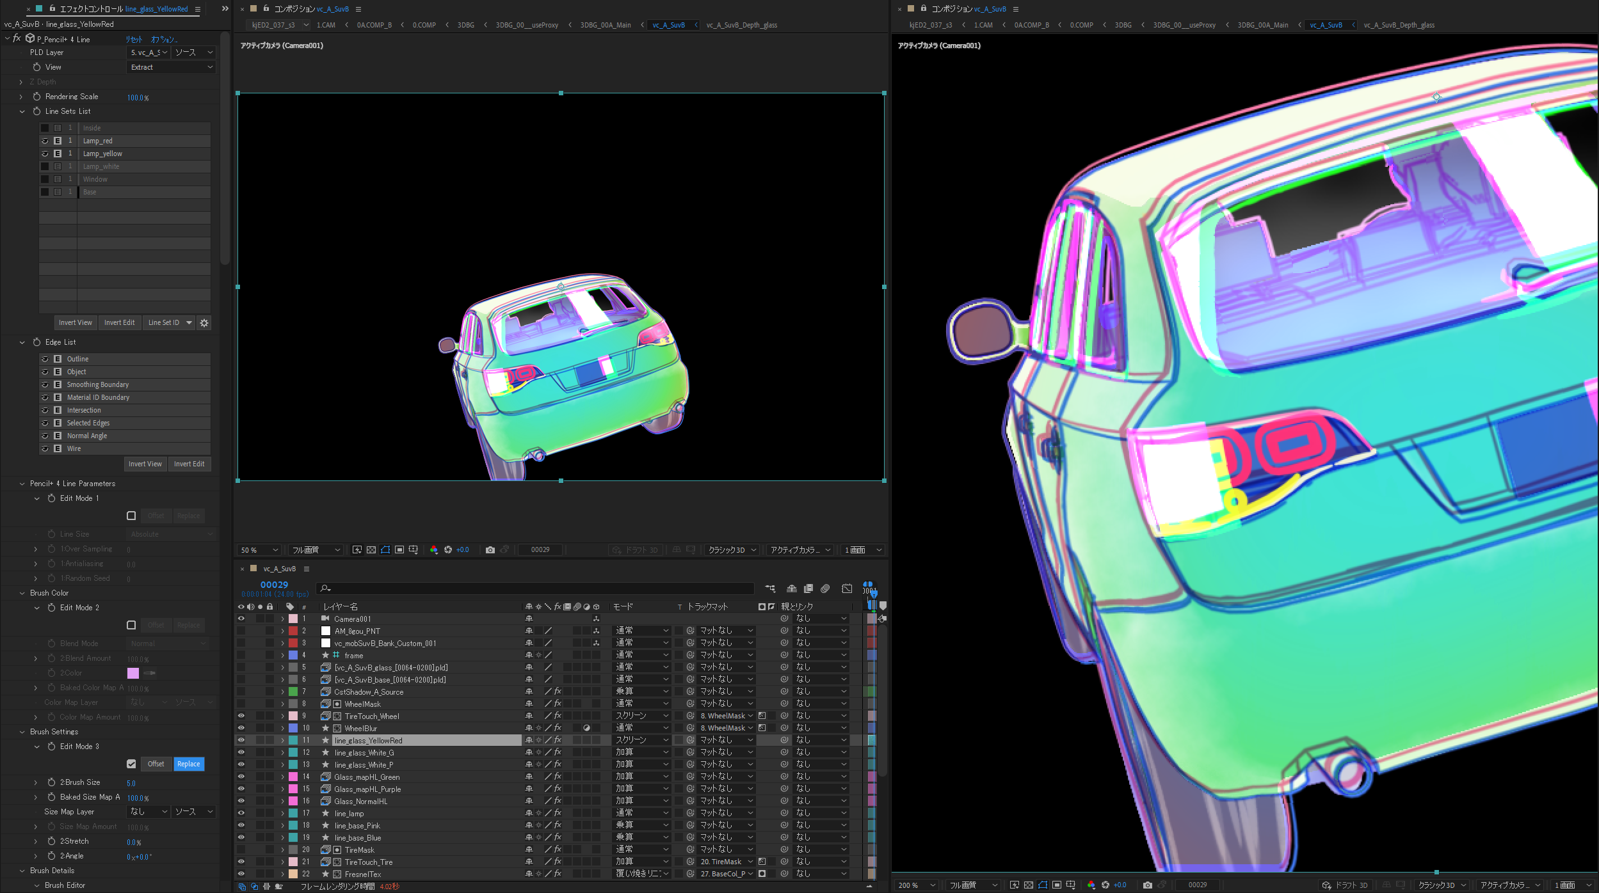Open the Composition Mini-Flowchart
1599x893 pixels.
(770, 589)
